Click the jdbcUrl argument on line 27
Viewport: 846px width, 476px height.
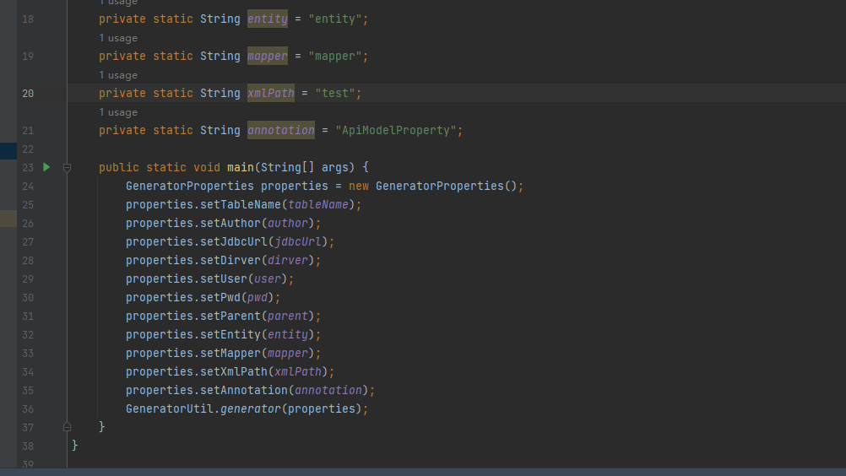click(x=298, y=242)
